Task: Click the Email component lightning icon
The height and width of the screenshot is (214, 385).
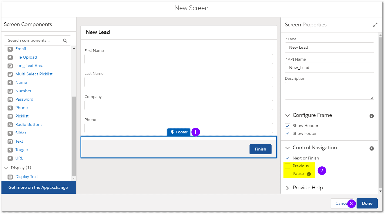Action: click(x=10, y=49)
